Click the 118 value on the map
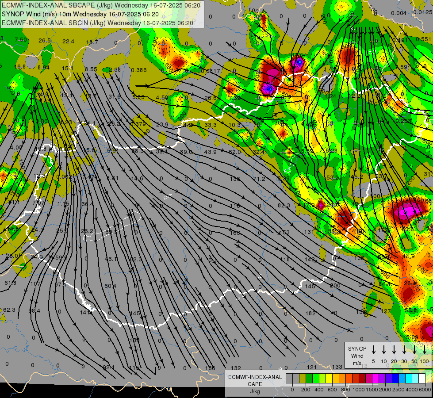The width and height of the screenshot is (433, 398). [284, 259]
